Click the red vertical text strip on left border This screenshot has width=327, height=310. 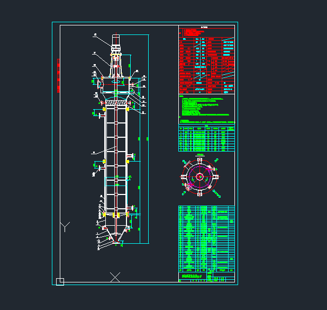58,76
